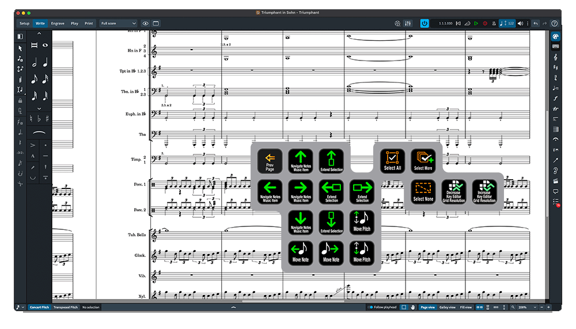Click the horizontal scrollbar of the score
The height and width of the screenshot is (329, 576).
pyautogui.click(x=293, y=301)
